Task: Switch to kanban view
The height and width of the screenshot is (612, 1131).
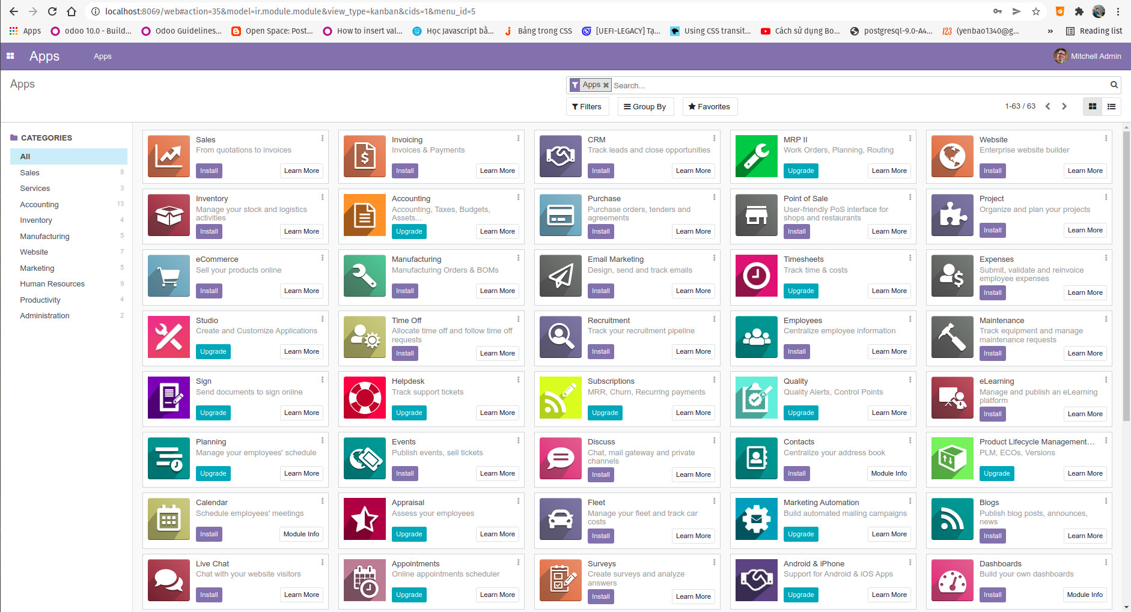Action: (x=1092, y=106)
